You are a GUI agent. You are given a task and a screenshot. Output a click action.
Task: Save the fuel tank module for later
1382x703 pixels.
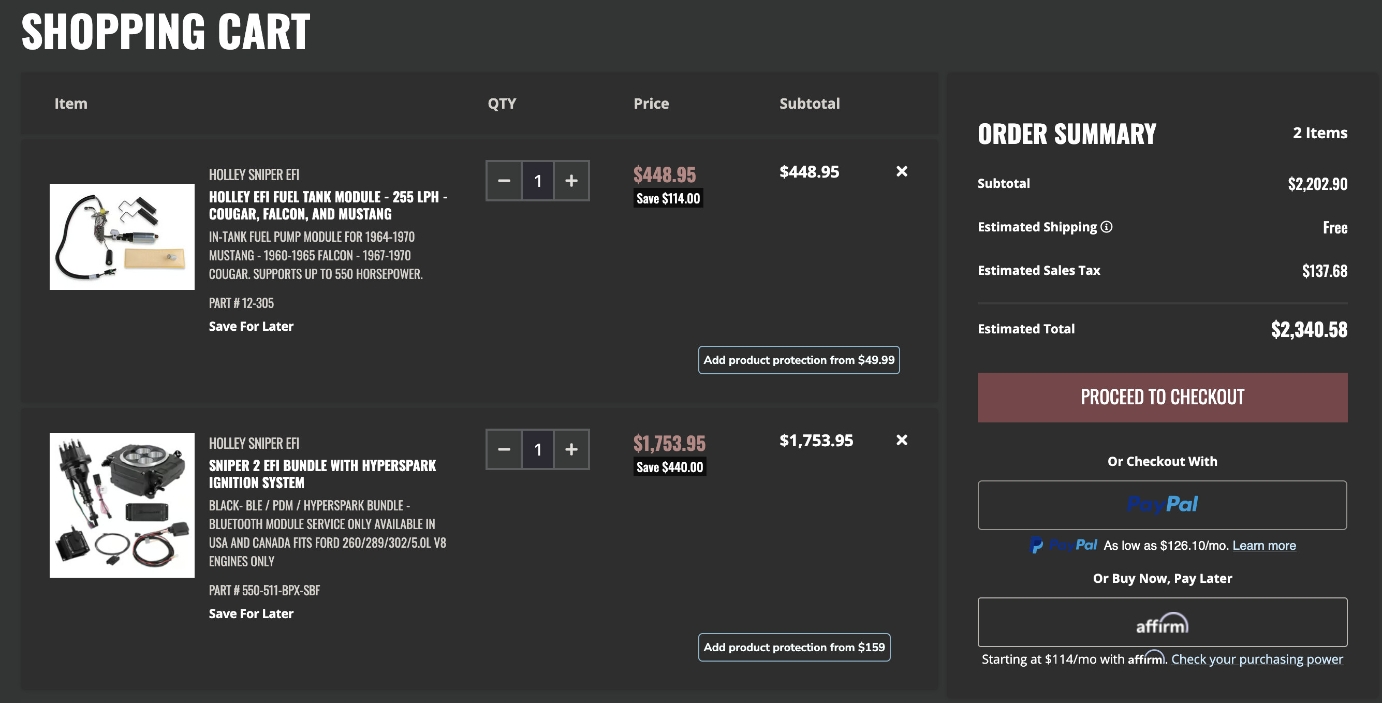pos(251,326)
